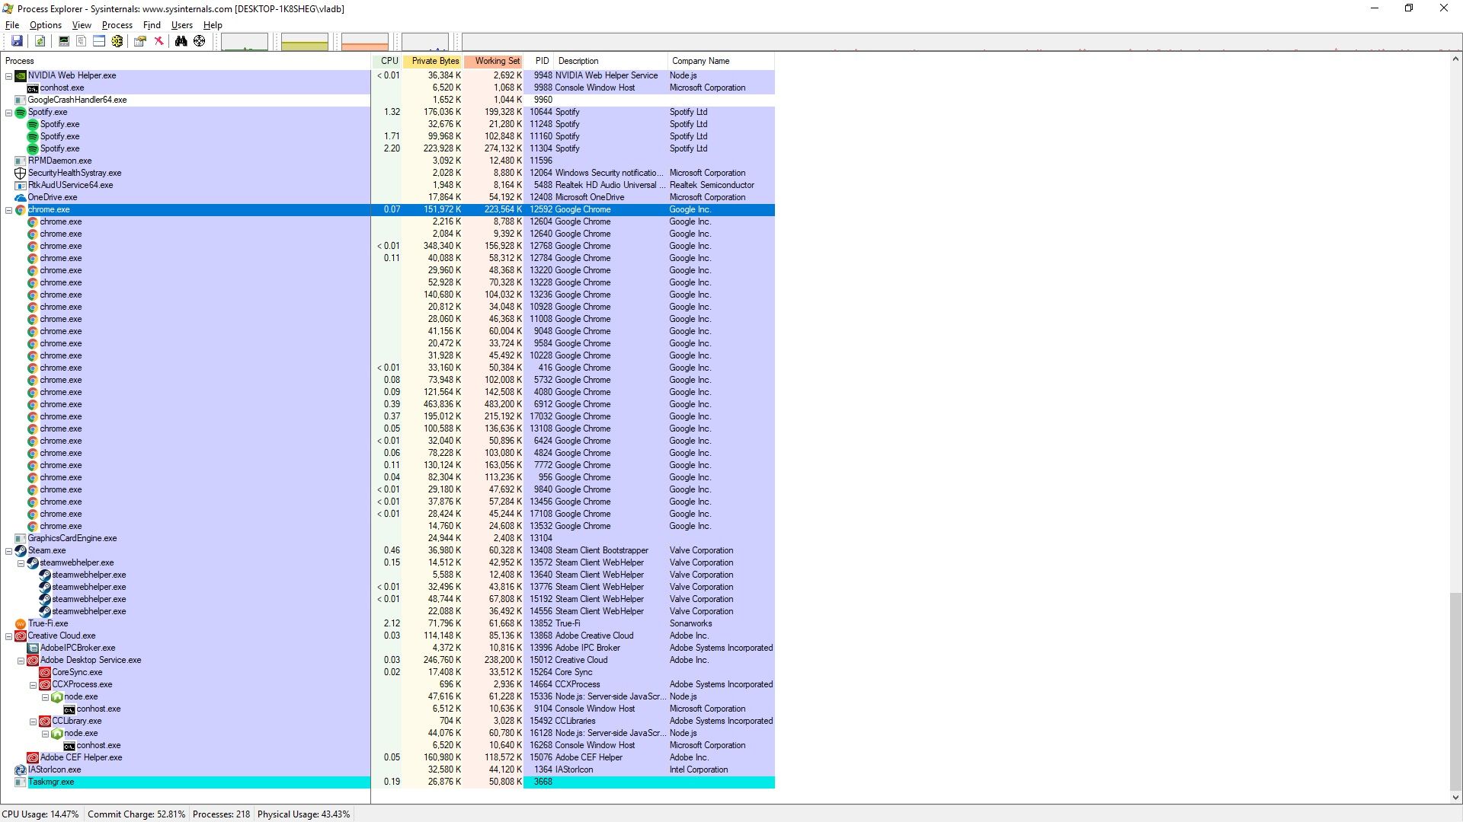Click the Chrome icon on PID 12592 row

(x=21, y=209)
